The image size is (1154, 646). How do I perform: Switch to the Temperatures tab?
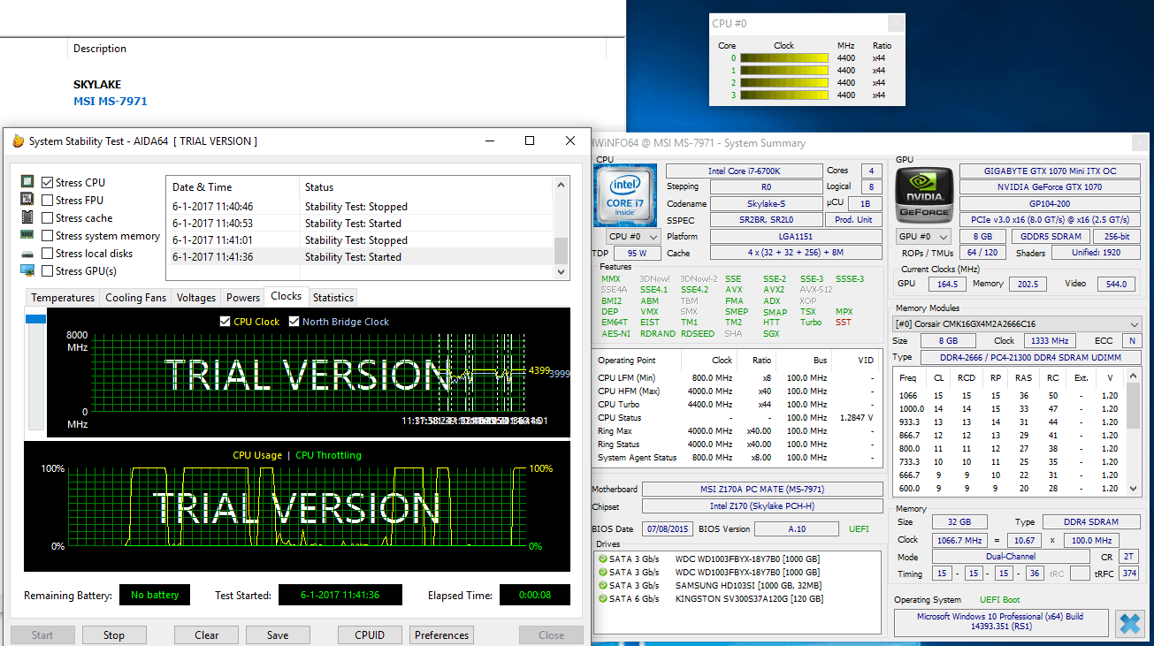(63, 298)
